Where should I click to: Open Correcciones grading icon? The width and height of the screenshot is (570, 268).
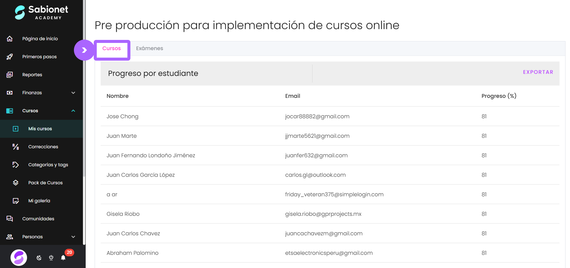click(16, 147)
